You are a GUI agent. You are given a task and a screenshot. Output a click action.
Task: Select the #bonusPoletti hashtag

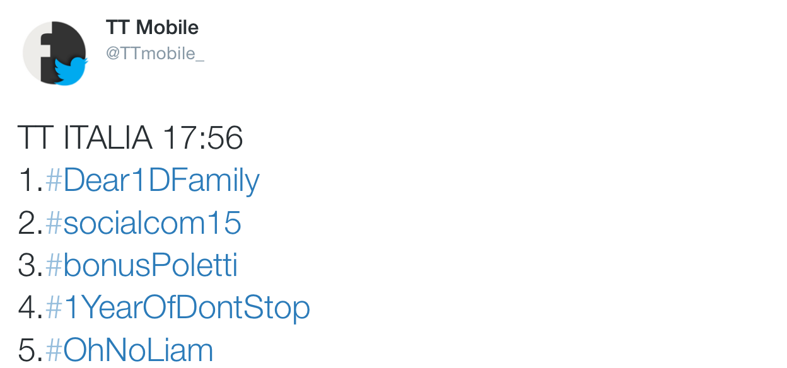point(142,265)
